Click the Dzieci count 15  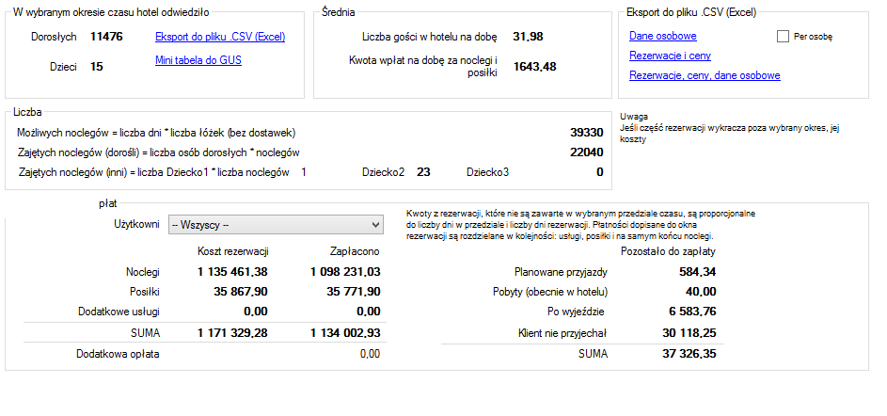tap(97, 67)
